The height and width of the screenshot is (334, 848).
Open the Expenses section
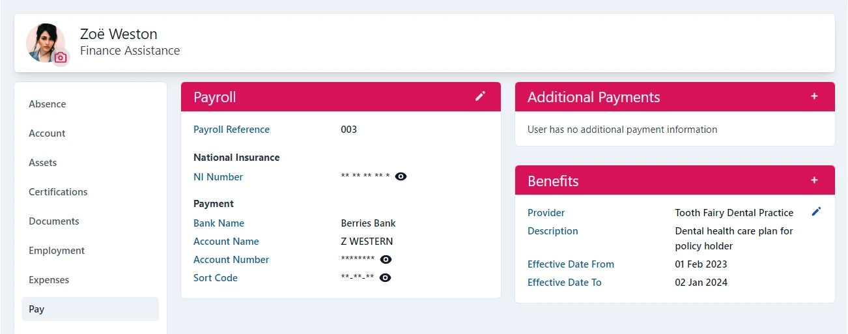click(49, 280)
